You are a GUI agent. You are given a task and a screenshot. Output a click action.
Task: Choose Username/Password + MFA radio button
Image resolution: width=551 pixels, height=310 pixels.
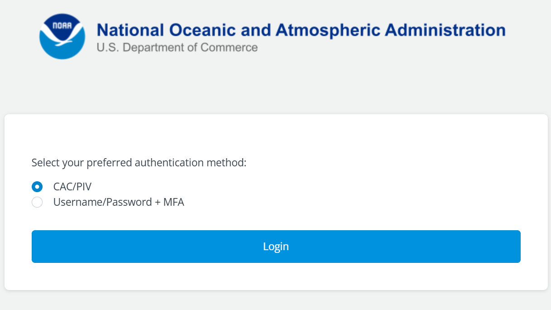(37, 202)
